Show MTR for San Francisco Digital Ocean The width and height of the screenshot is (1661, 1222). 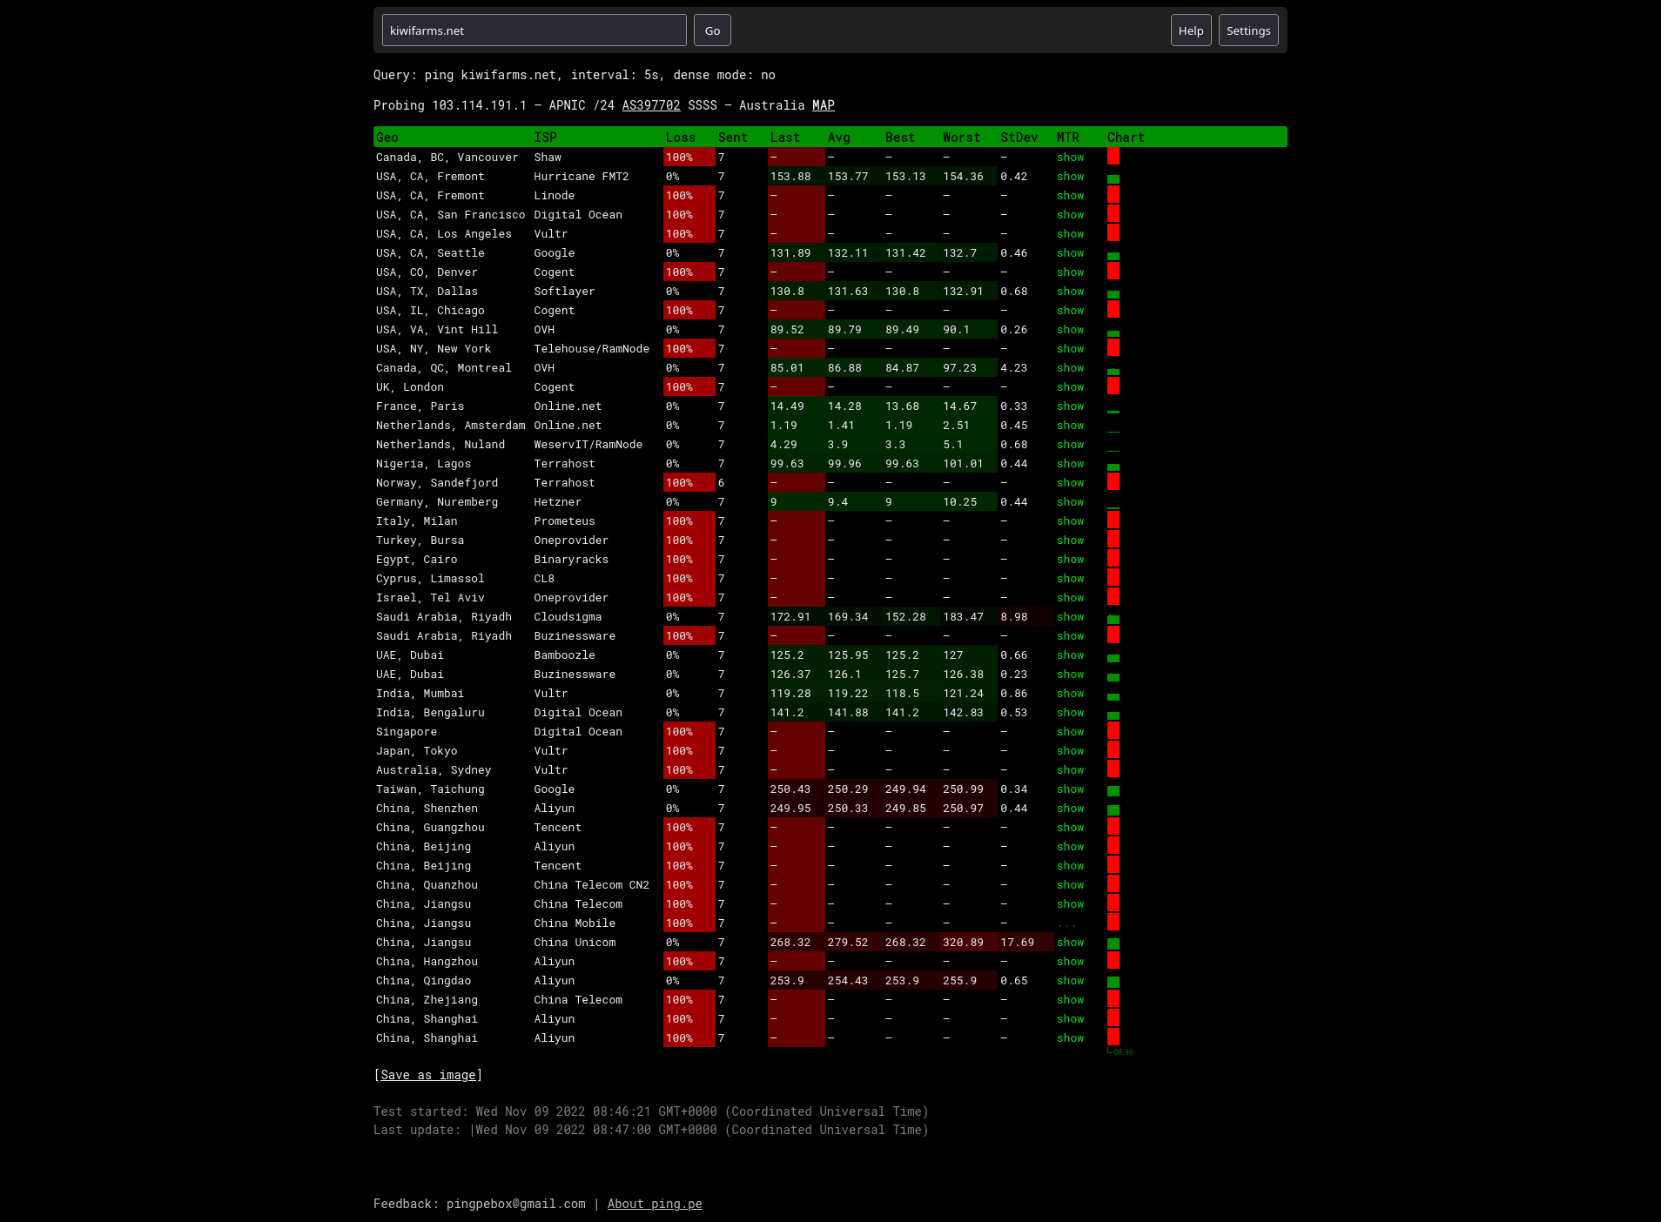click(1070, 215)
